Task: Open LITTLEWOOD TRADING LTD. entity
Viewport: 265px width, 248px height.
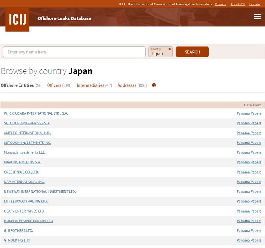Action: point(26,201)
